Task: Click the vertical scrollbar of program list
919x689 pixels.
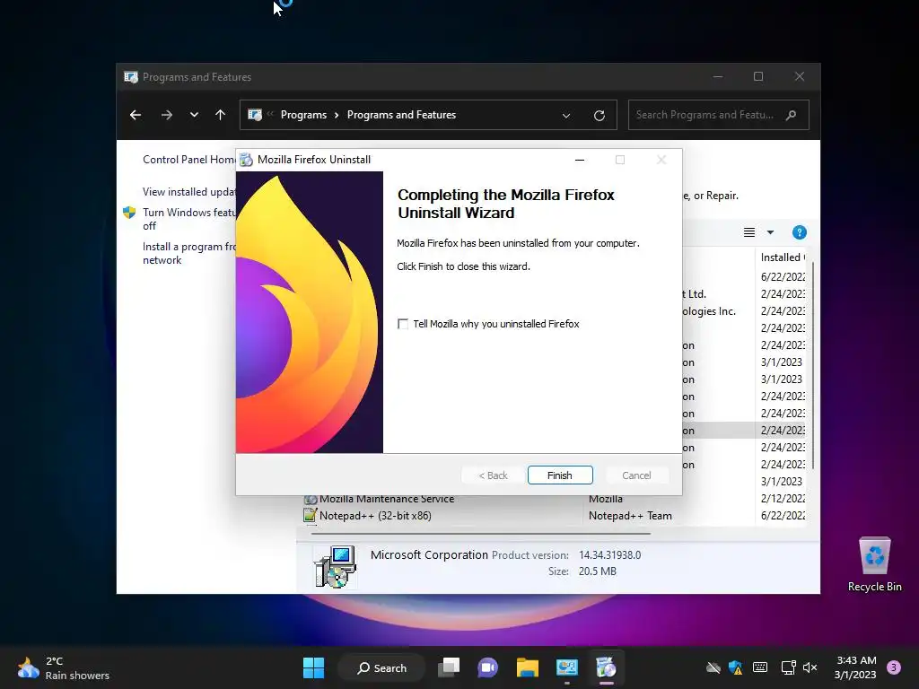Action: 813,364
